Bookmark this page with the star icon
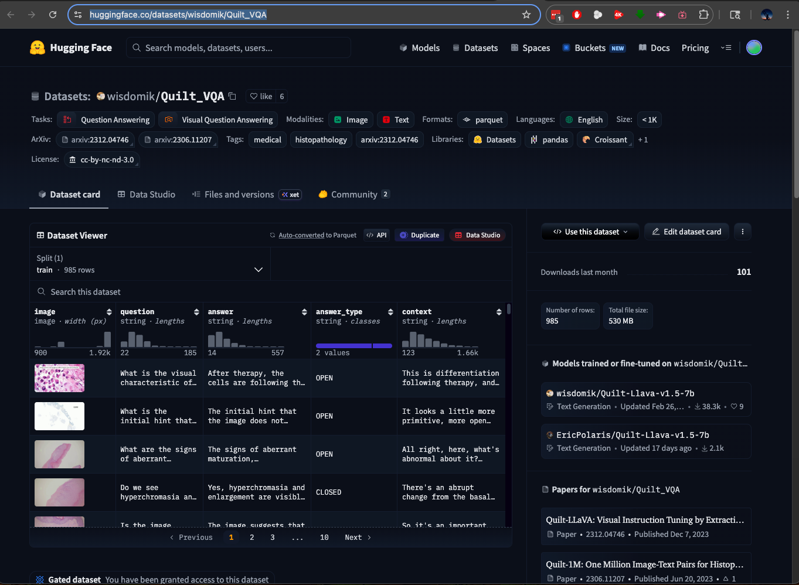 (526, 15)
